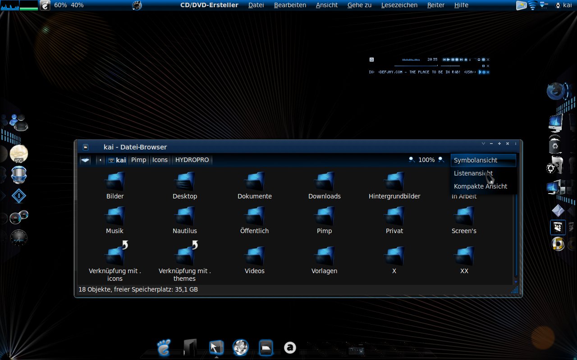Viewport: 577px width, 360px height.
Task: Click the path bar back arrow
Action: 100,160
